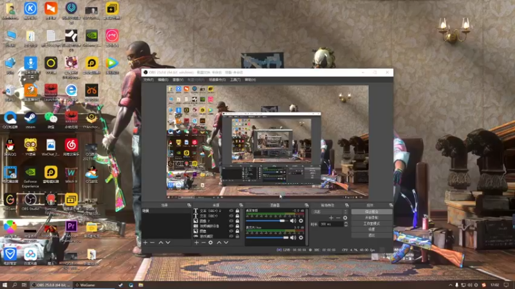Click the 开始录制 start recording button
The width and height of the screenshot is (515, 289).
(372, 218)
